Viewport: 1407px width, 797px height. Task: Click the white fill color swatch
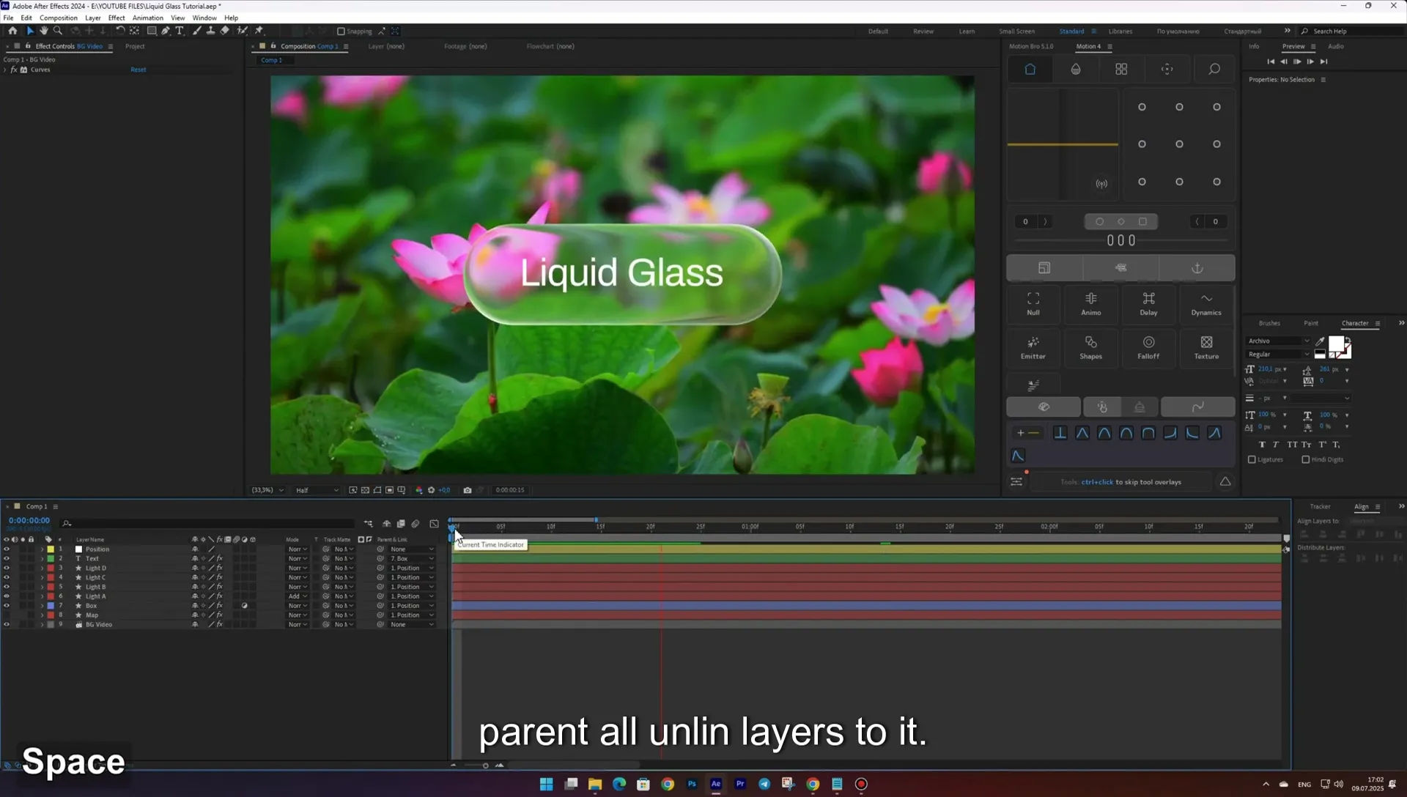coord(1336,344)
